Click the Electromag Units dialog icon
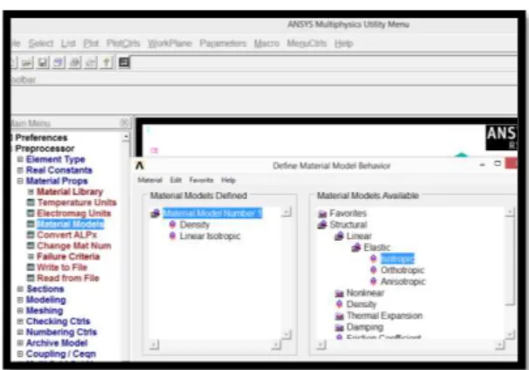 click(x=31, y=213)
